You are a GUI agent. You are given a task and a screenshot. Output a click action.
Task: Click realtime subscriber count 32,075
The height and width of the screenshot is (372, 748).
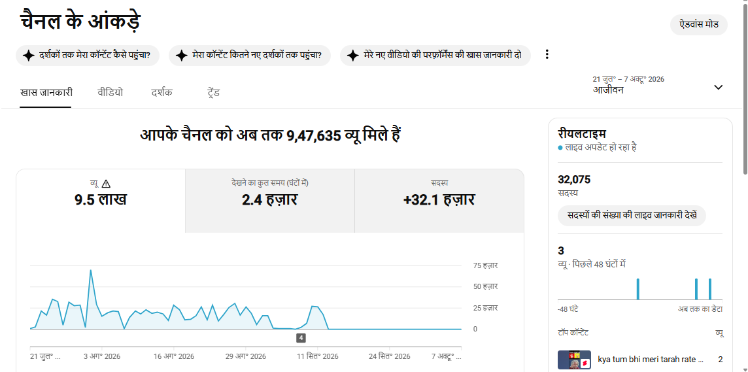click(574, 180)
